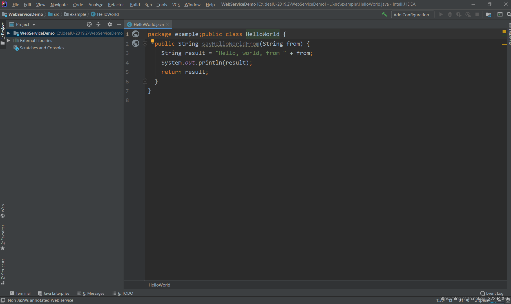The image size is (511, 304).
Task: Expand the WebServiceDemo project node
Action: [9, 33]
